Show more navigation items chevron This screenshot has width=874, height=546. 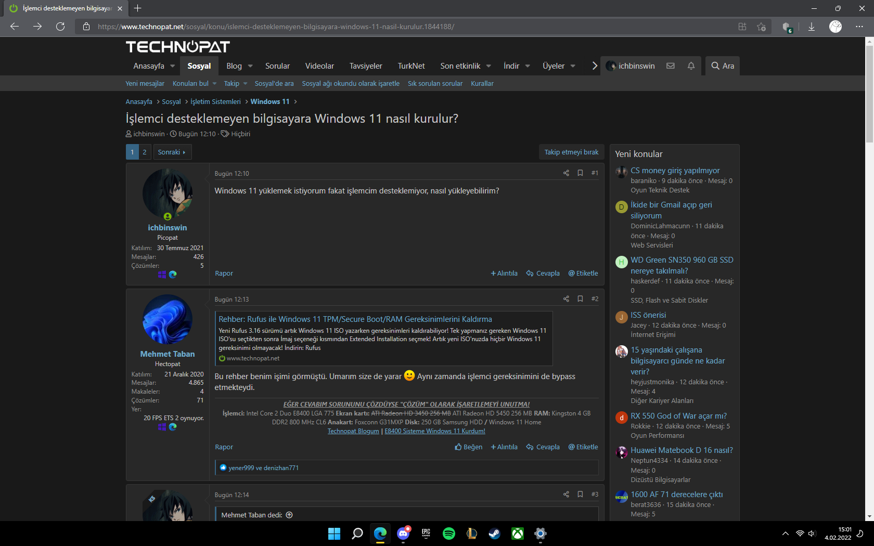(x=594, y=66)
